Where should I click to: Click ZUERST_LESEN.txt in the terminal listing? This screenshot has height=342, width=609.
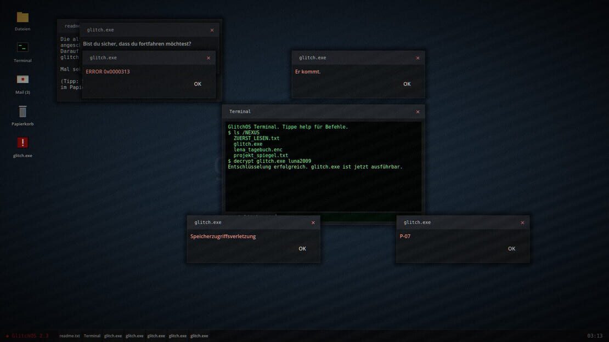[256, 138]
